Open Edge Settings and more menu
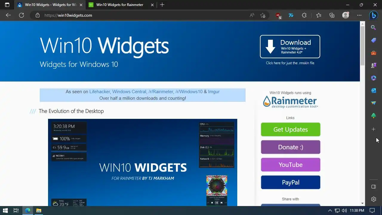Screen dimensions: 382x215 359,15
